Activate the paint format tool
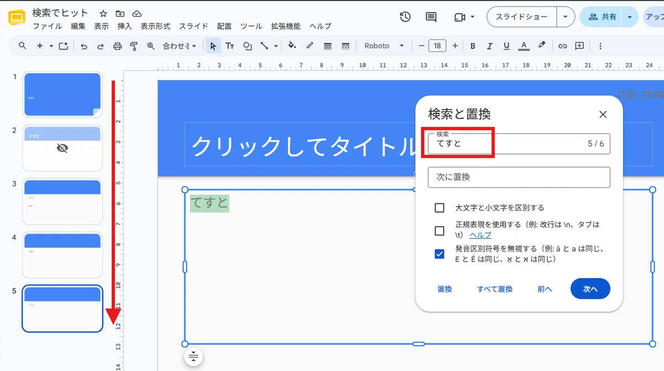 click(133, 46)
